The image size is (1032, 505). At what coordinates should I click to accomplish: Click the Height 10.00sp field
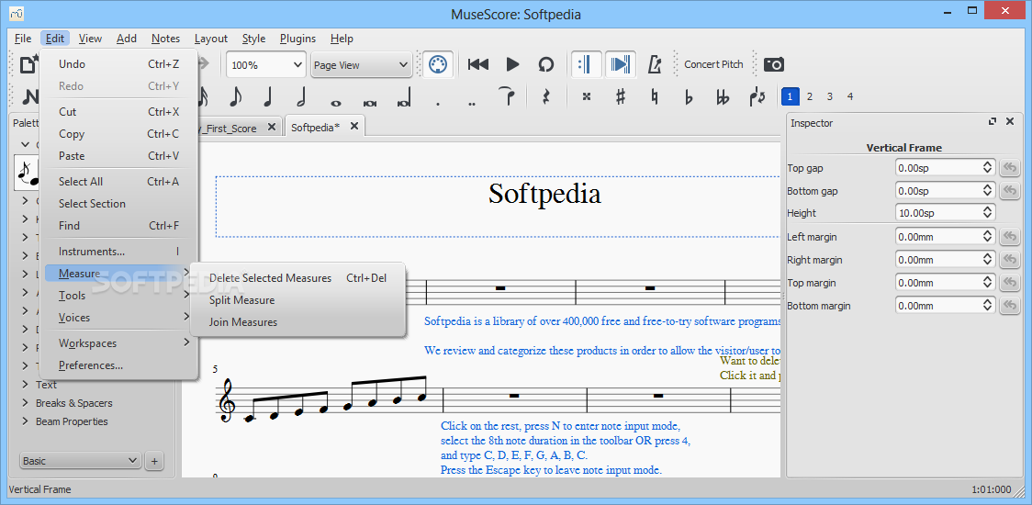(x=945, y=213)
